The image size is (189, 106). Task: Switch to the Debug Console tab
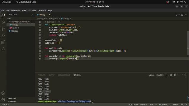click(x=64, y=75)
